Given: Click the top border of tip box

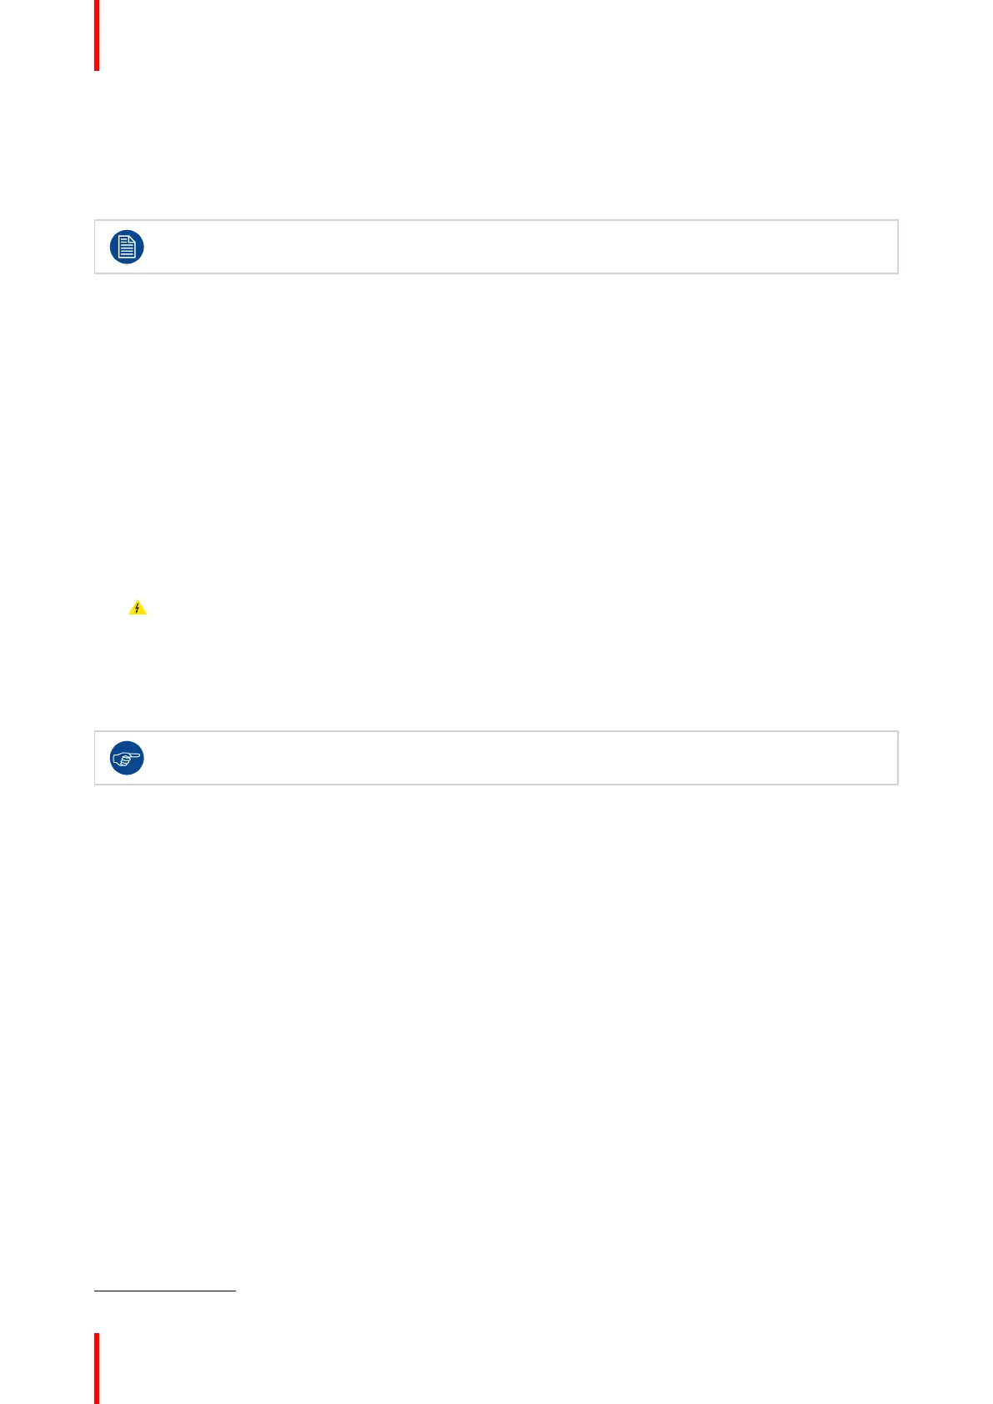Looking at the screenshot, I should click(496, 732).
